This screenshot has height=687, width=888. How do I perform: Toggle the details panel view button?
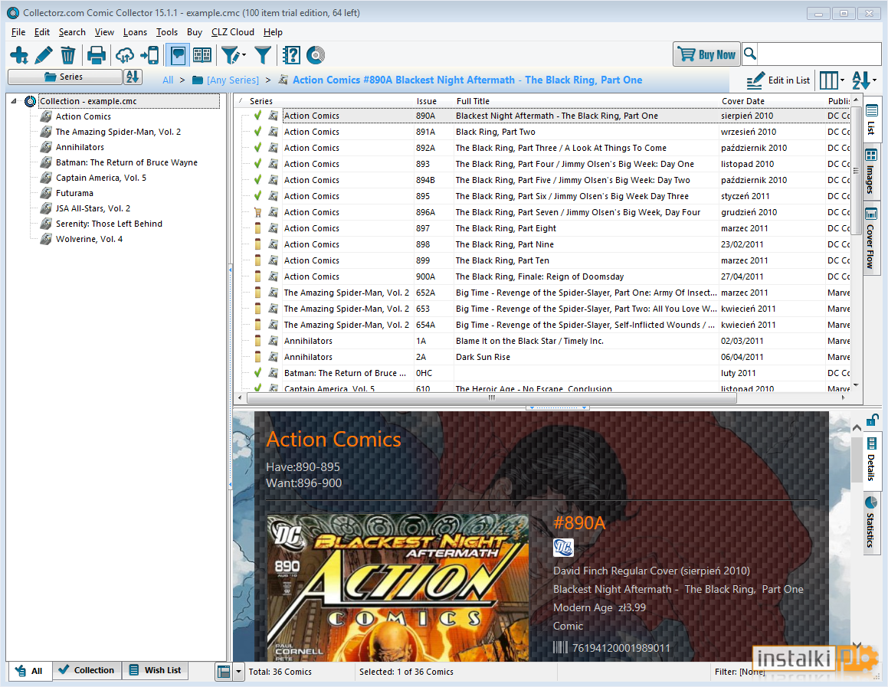(x=178, y=55)
